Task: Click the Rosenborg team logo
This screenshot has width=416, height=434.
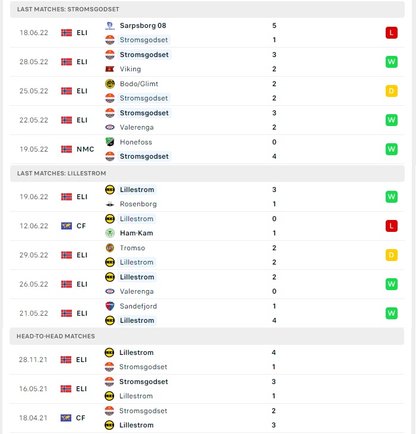Action: pos(110,205)
